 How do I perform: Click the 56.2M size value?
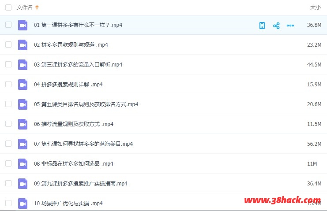pos(314,144)
